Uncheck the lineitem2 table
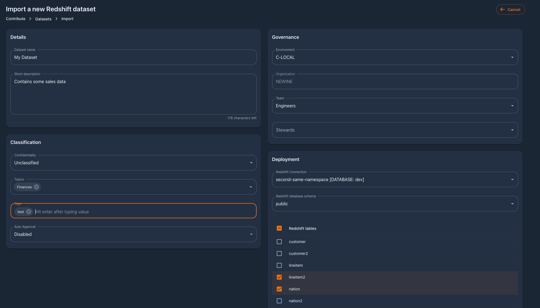Image resolution: width=540 pixels, height=308 pixels. (279, 277)
